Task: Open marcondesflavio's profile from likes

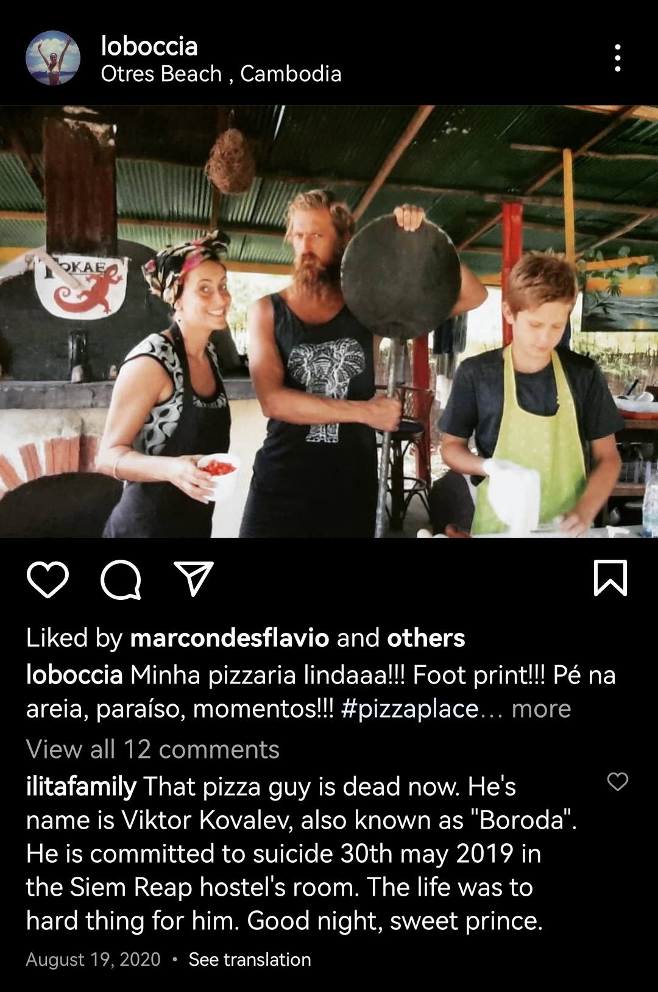Action: point(230,638)
